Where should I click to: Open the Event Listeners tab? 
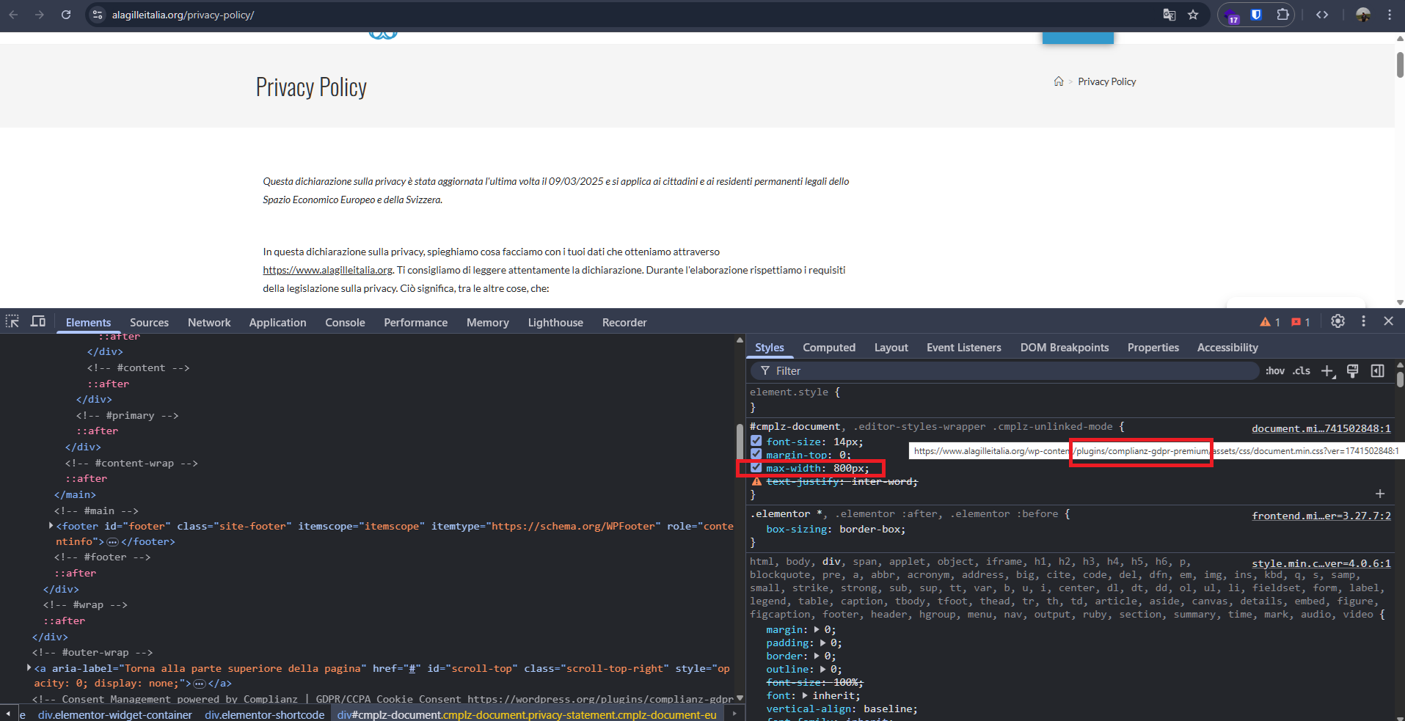(963, 348)
